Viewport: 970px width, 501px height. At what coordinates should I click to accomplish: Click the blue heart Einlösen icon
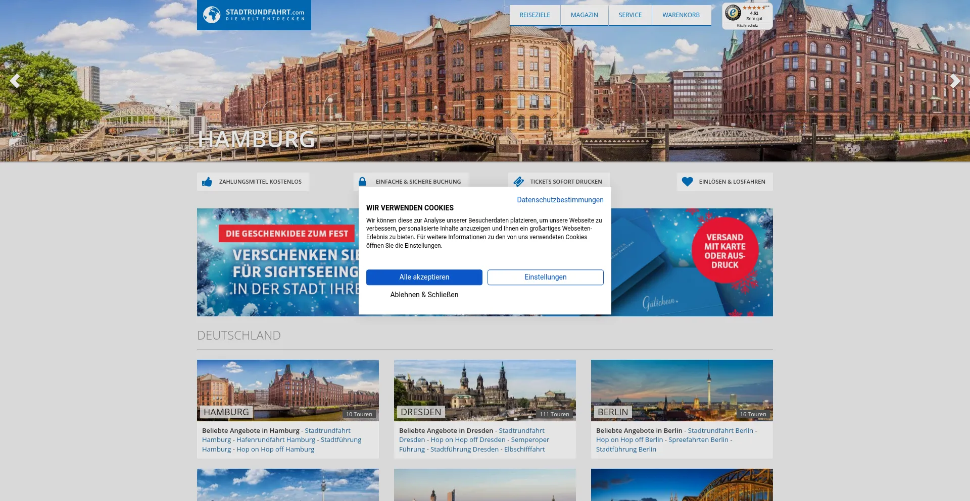coord(687,182)
